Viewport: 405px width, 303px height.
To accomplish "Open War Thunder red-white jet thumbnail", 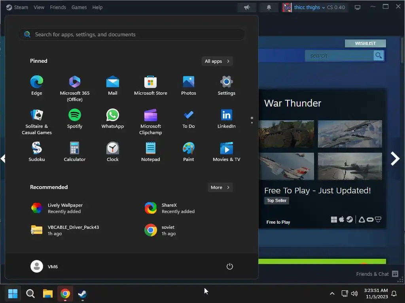I will coord(286,166).
